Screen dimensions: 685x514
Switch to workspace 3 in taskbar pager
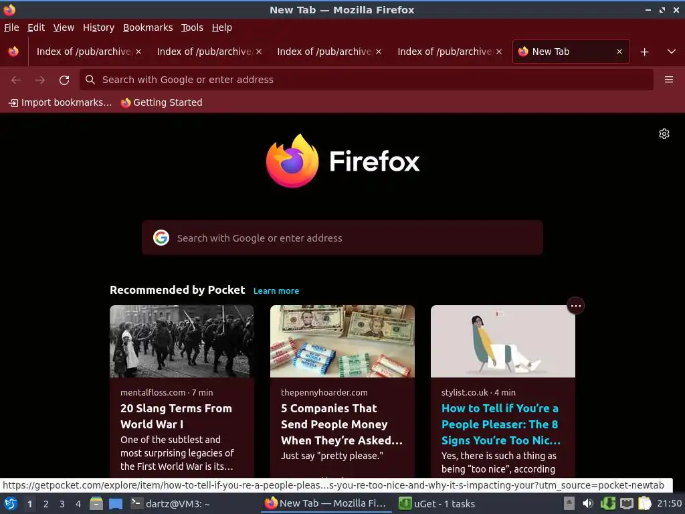point(62,504)
